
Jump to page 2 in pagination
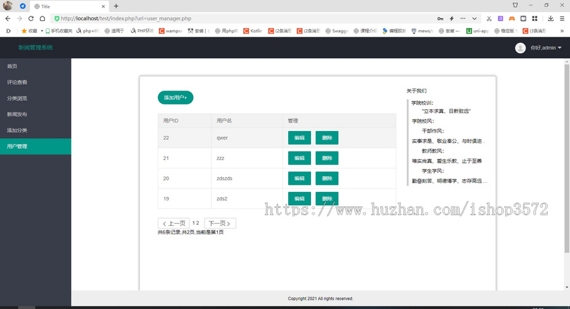198,223
